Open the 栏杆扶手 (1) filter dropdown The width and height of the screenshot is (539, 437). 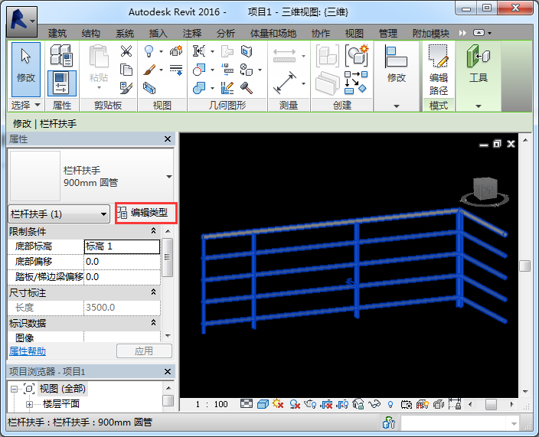pos(60,214)
